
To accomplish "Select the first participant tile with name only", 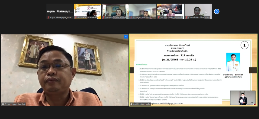I will [x=60, y=11].
